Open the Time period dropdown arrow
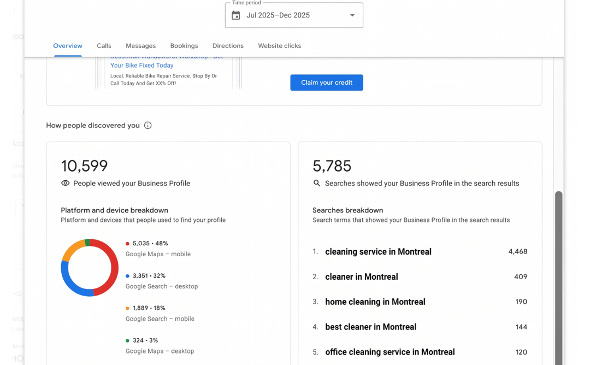590x365 pixels. coord(352,15)
